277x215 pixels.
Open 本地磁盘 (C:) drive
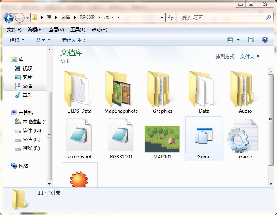point(30,122)
